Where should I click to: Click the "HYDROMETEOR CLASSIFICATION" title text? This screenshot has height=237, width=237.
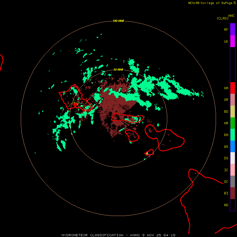[x=92, y=235]
